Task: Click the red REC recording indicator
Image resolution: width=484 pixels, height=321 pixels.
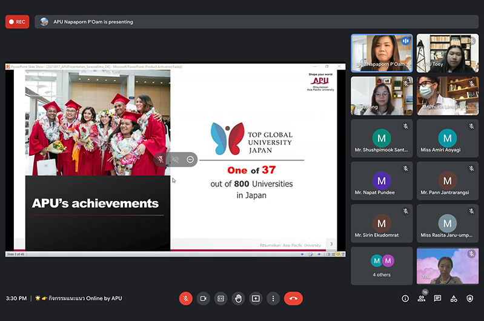Action: [18, 22]
